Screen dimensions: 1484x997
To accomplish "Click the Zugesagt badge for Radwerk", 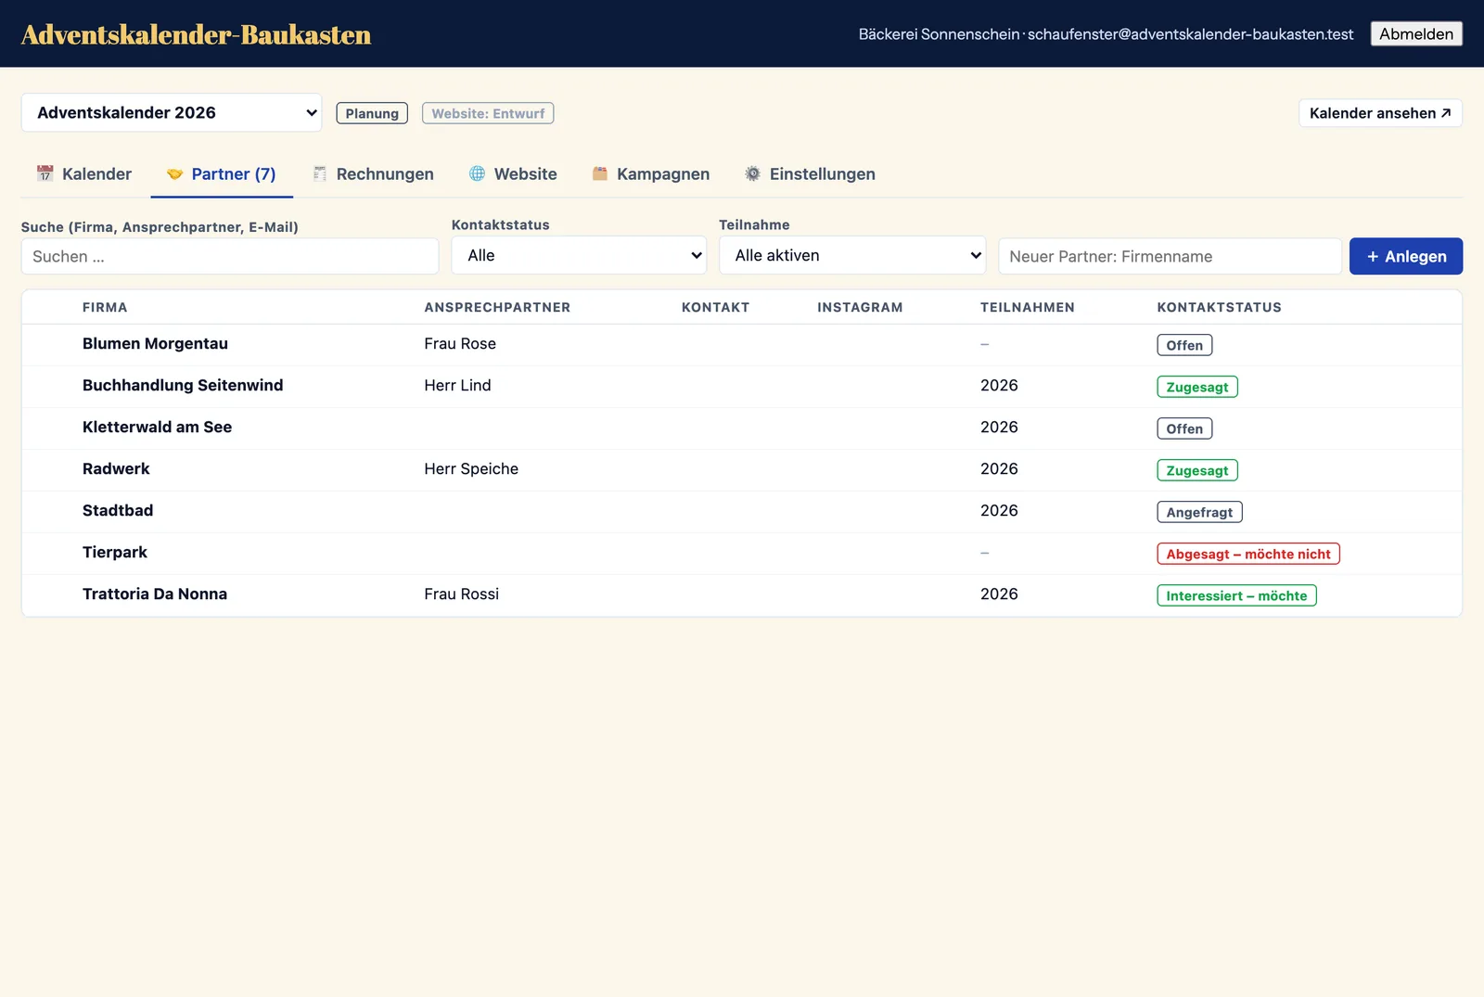I will pyautogui.click(x=1197, y=470).
